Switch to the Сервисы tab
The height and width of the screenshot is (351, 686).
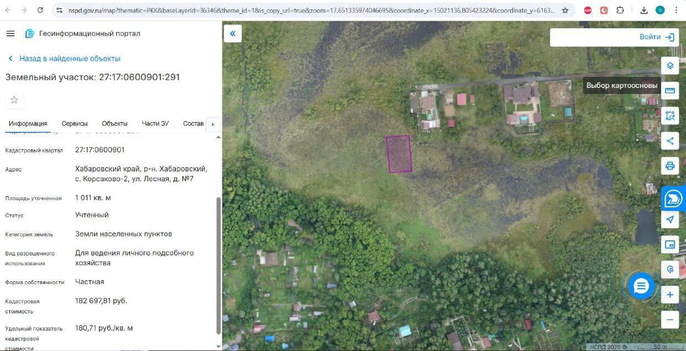(75, 123)
